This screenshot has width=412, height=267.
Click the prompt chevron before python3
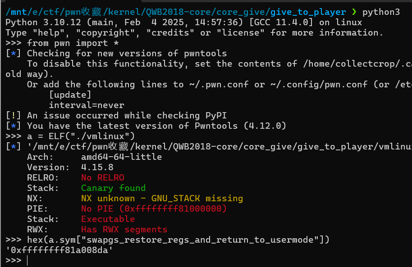(354, 12)
